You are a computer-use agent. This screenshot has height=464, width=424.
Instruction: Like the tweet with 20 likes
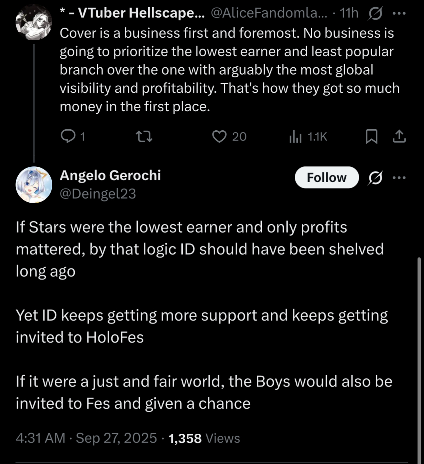(219, 136)
